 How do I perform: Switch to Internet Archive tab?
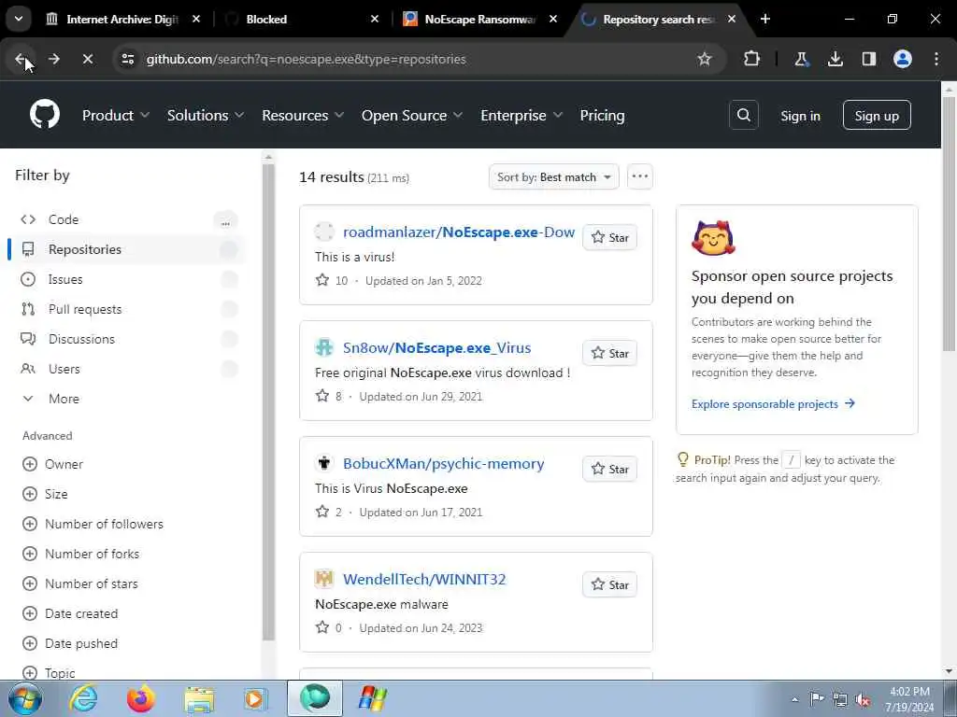122,20
